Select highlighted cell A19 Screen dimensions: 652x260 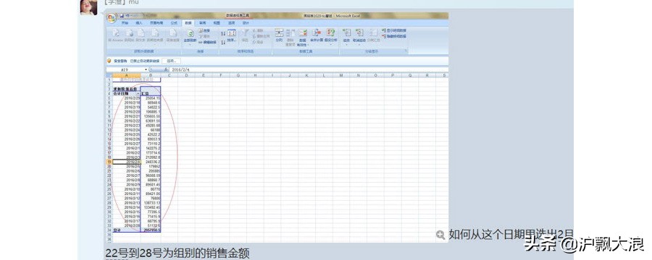(127, 162)
